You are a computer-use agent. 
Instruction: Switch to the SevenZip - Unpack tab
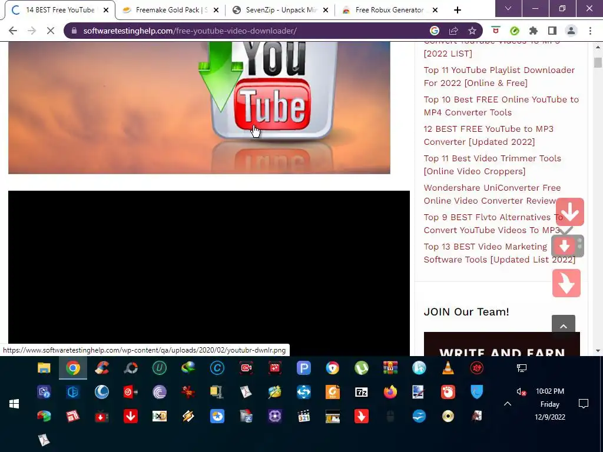(281, 10)
